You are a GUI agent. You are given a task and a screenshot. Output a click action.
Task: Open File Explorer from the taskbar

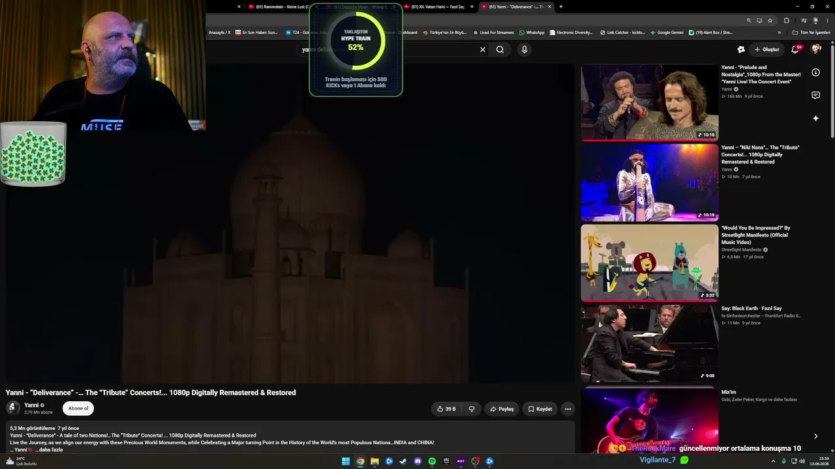pyautogui.click(x=374, y=461)
